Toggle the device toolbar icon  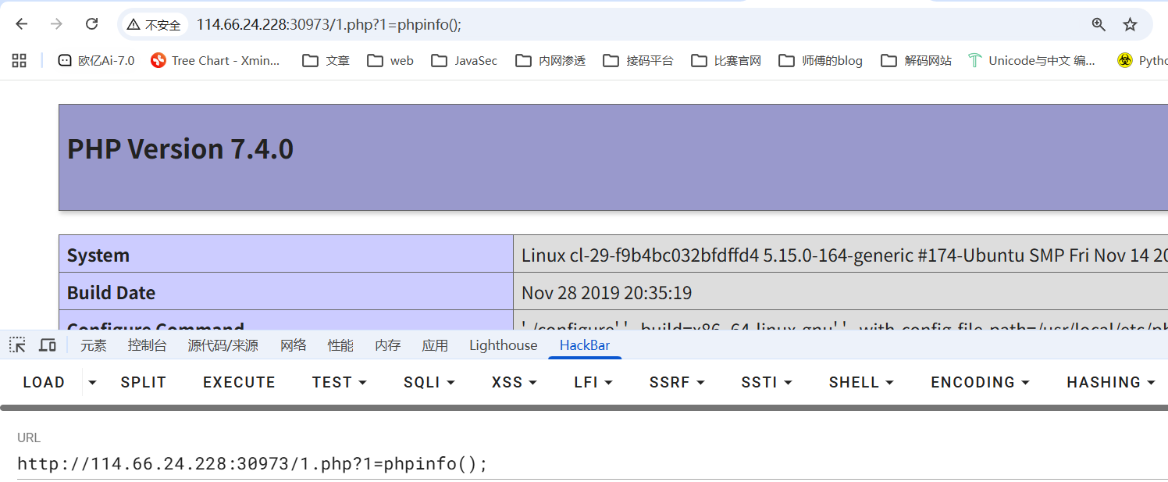point(48,345)
